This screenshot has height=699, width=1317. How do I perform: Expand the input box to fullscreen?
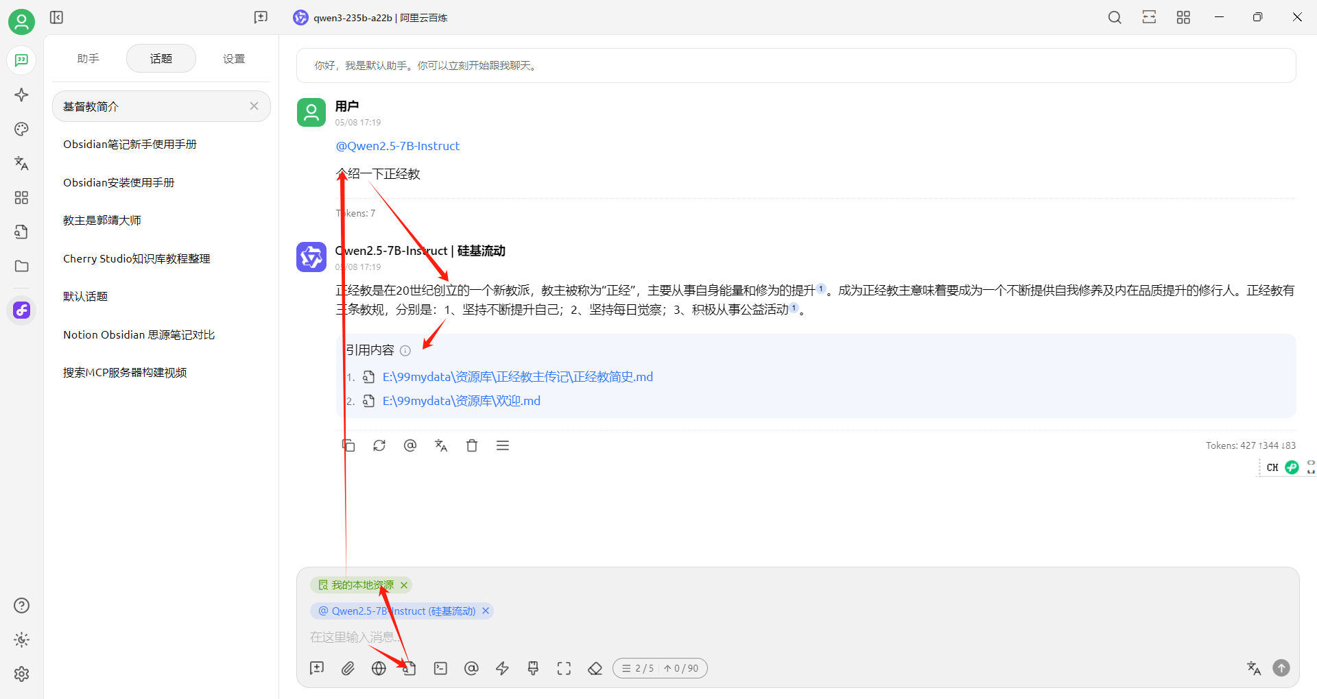pos(564,668)
